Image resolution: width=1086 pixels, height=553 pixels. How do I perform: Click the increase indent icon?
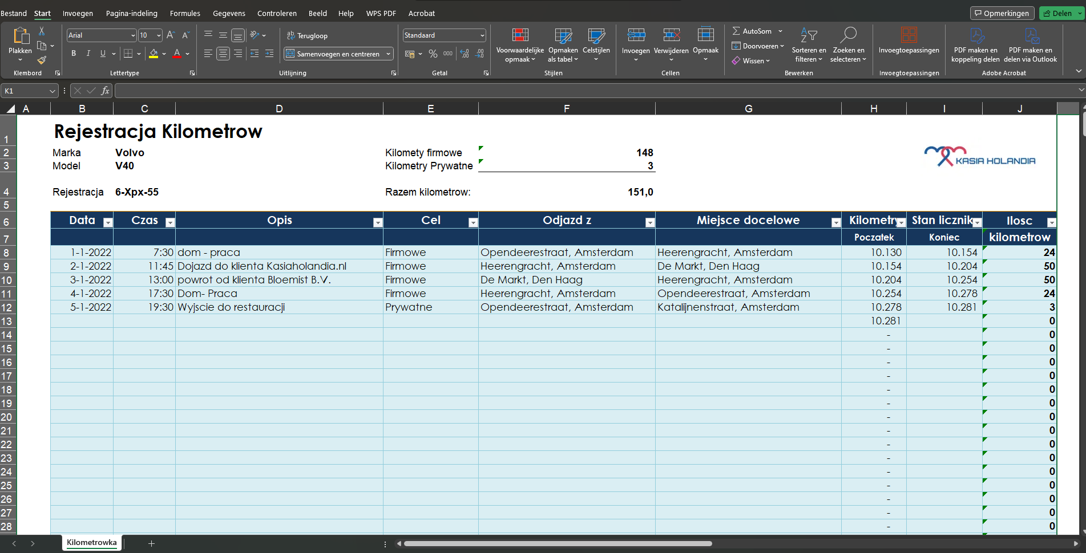269,54
